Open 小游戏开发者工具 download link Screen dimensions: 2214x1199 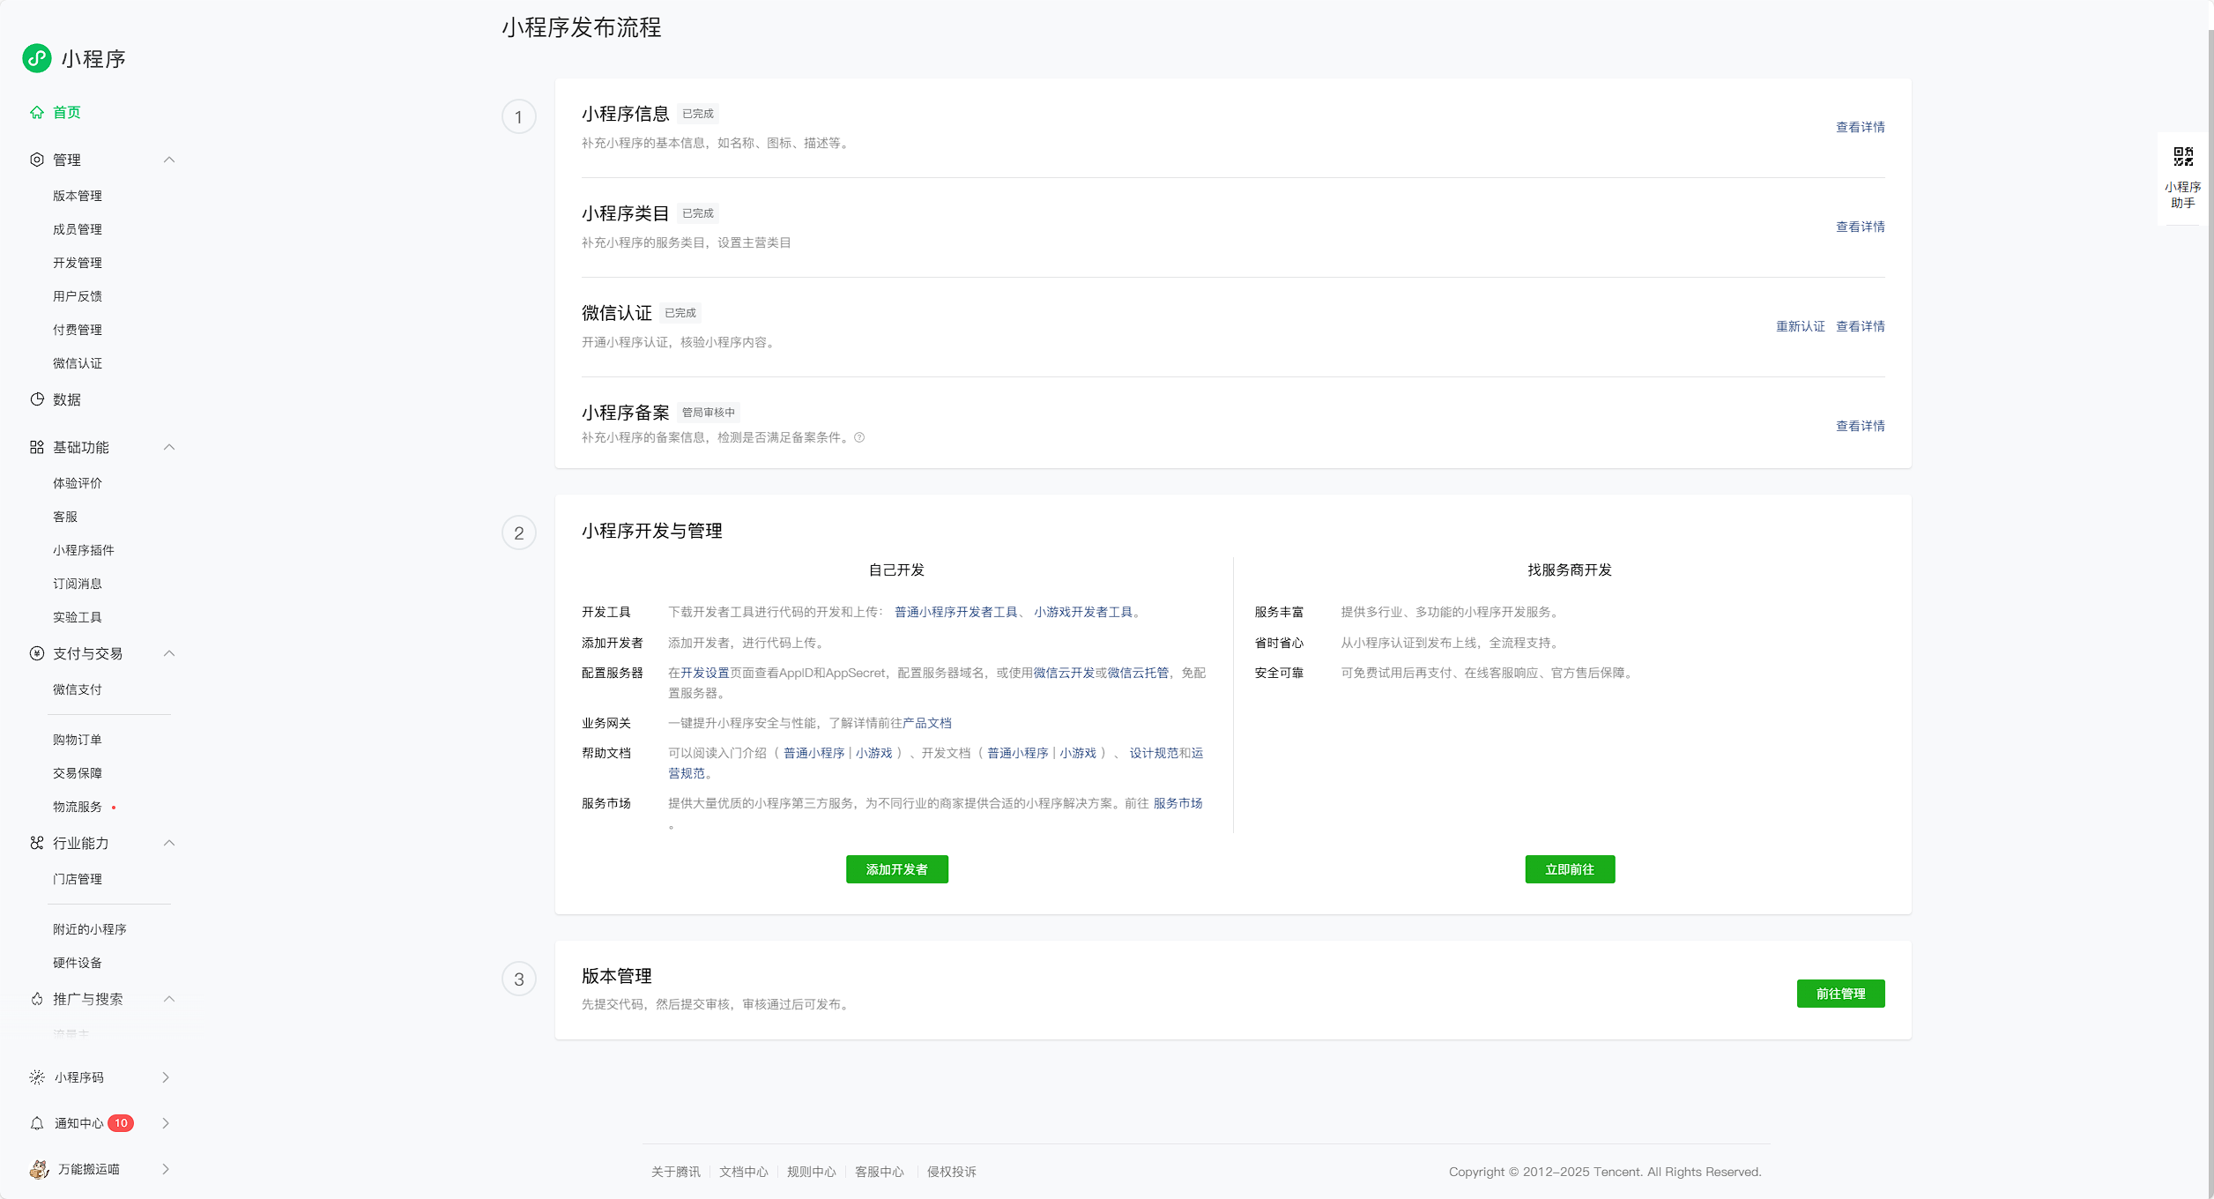click(1083, 612)
